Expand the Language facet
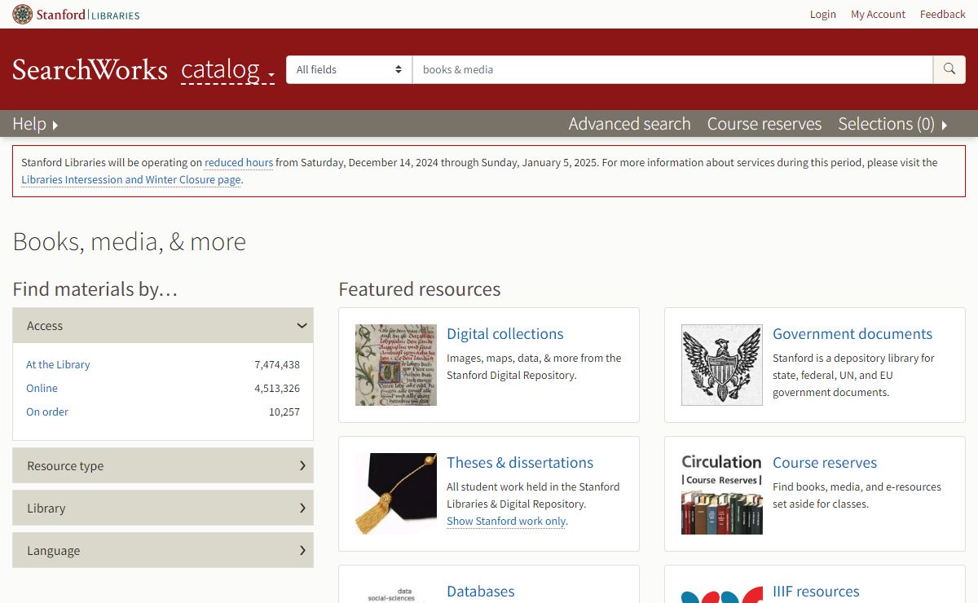This screenshot has height=603, width=978. pyautogui.click(x=163, y=550)
